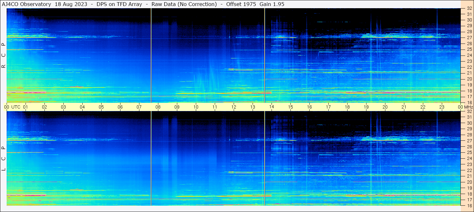Select the 30 MHz tick of RCP panel
The width and height of the screenshot is (474, 212).
pos(469,20)
